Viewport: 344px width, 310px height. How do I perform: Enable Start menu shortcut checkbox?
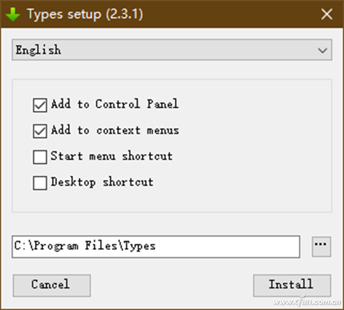pos(40,157)
